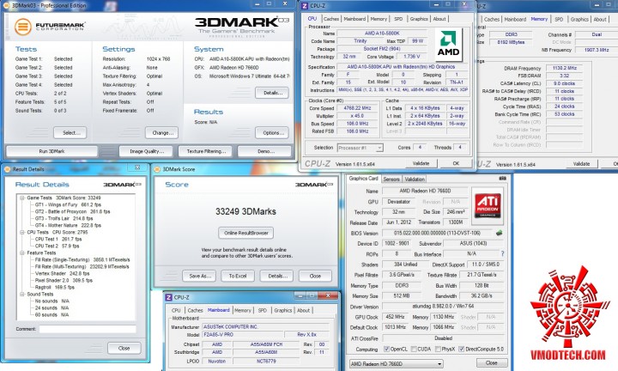
Task: Click the Comment input field
Action: [x=88, y=329]
